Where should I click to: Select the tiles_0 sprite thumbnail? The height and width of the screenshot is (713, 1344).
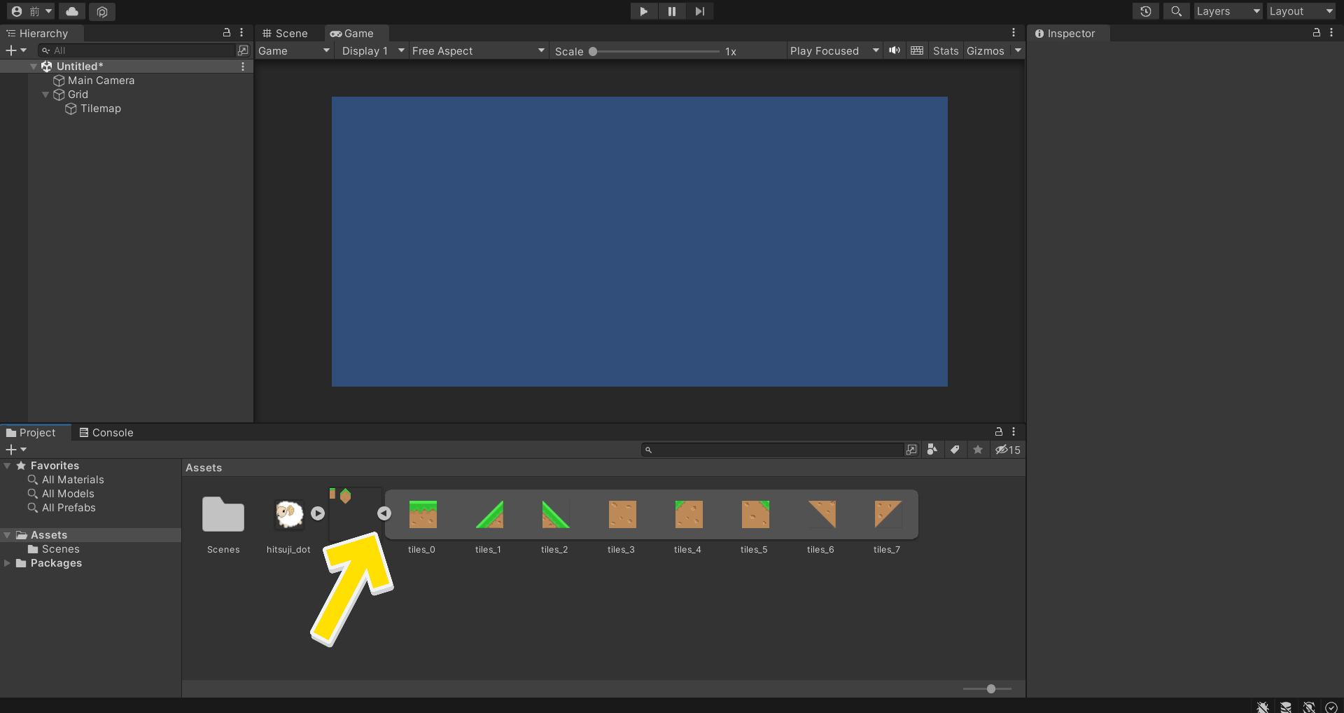click(422, 515)
